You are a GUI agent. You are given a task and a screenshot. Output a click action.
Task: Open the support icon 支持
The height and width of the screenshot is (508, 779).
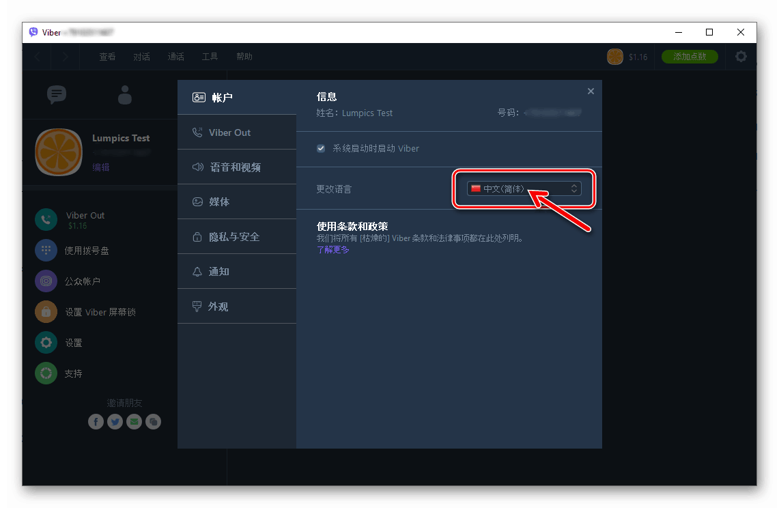(x=46, y=373)
